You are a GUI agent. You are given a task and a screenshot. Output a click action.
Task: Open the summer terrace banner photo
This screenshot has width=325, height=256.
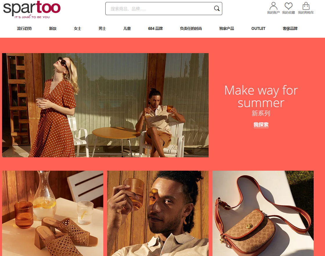105,105
